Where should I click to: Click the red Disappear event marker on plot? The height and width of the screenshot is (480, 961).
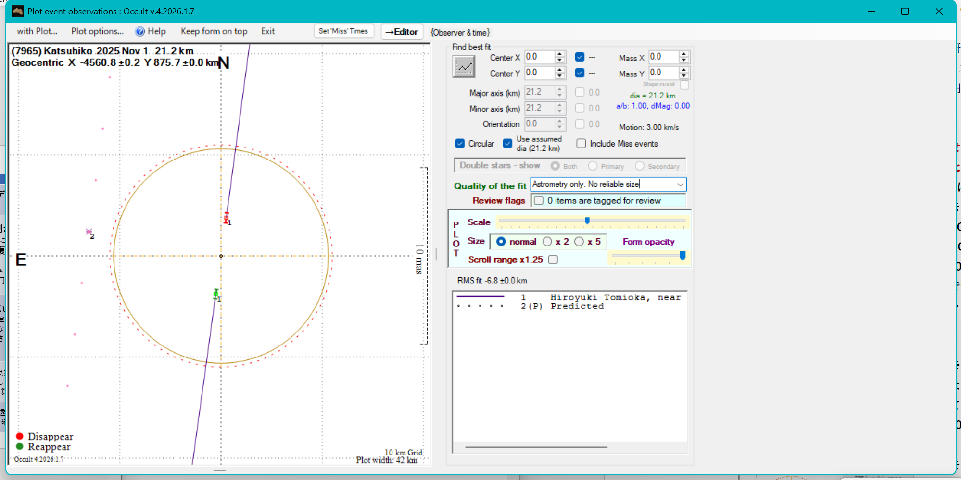(227, 218)
